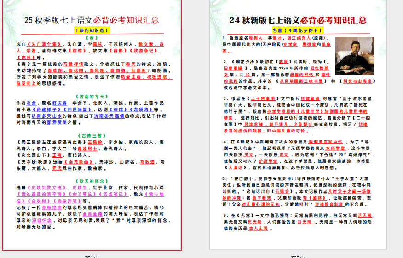Image resolution: width=403 pixels, height=258 pixels.
Task: Click the 24秋新版七上语文 page title
Action: coord(298,20)
